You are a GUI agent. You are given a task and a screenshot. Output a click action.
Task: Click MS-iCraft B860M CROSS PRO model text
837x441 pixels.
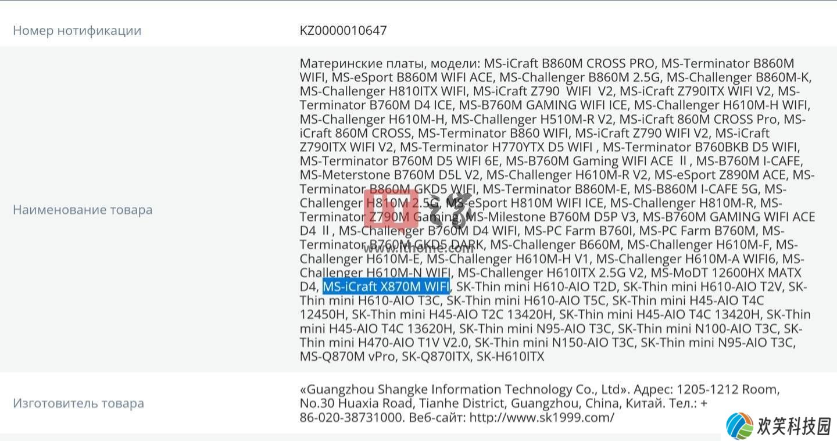coord(568,63)
